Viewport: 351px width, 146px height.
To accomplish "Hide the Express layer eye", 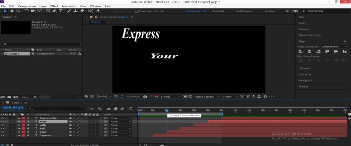I will click(3, 135).
